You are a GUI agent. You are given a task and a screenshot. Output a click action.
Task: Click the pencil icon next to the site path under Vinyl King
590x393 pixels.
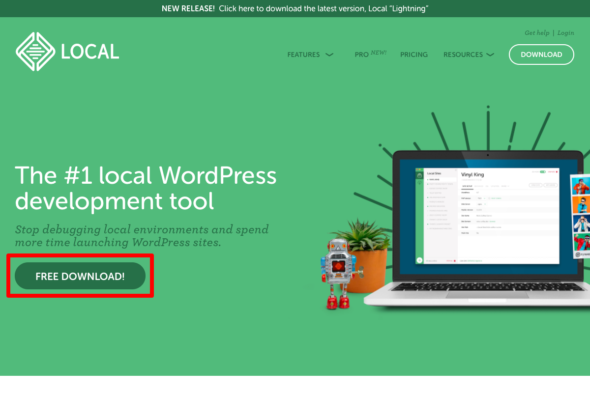pos(481,180)
